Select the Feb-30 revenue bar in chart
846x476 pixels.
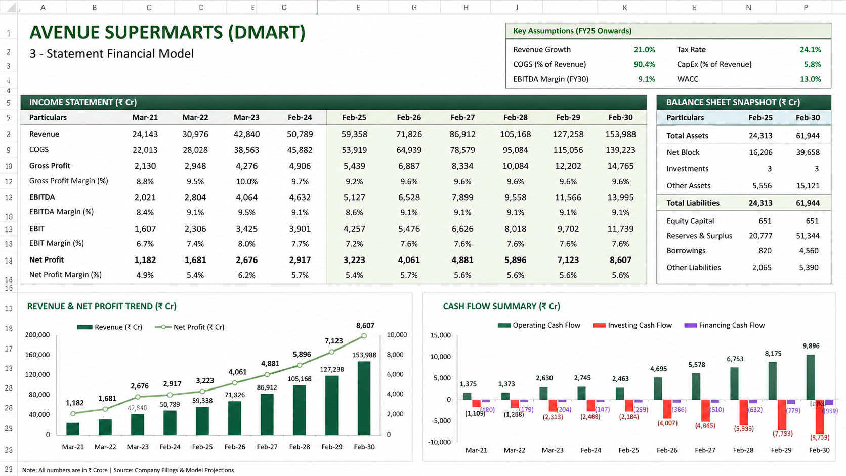[364, 398]
